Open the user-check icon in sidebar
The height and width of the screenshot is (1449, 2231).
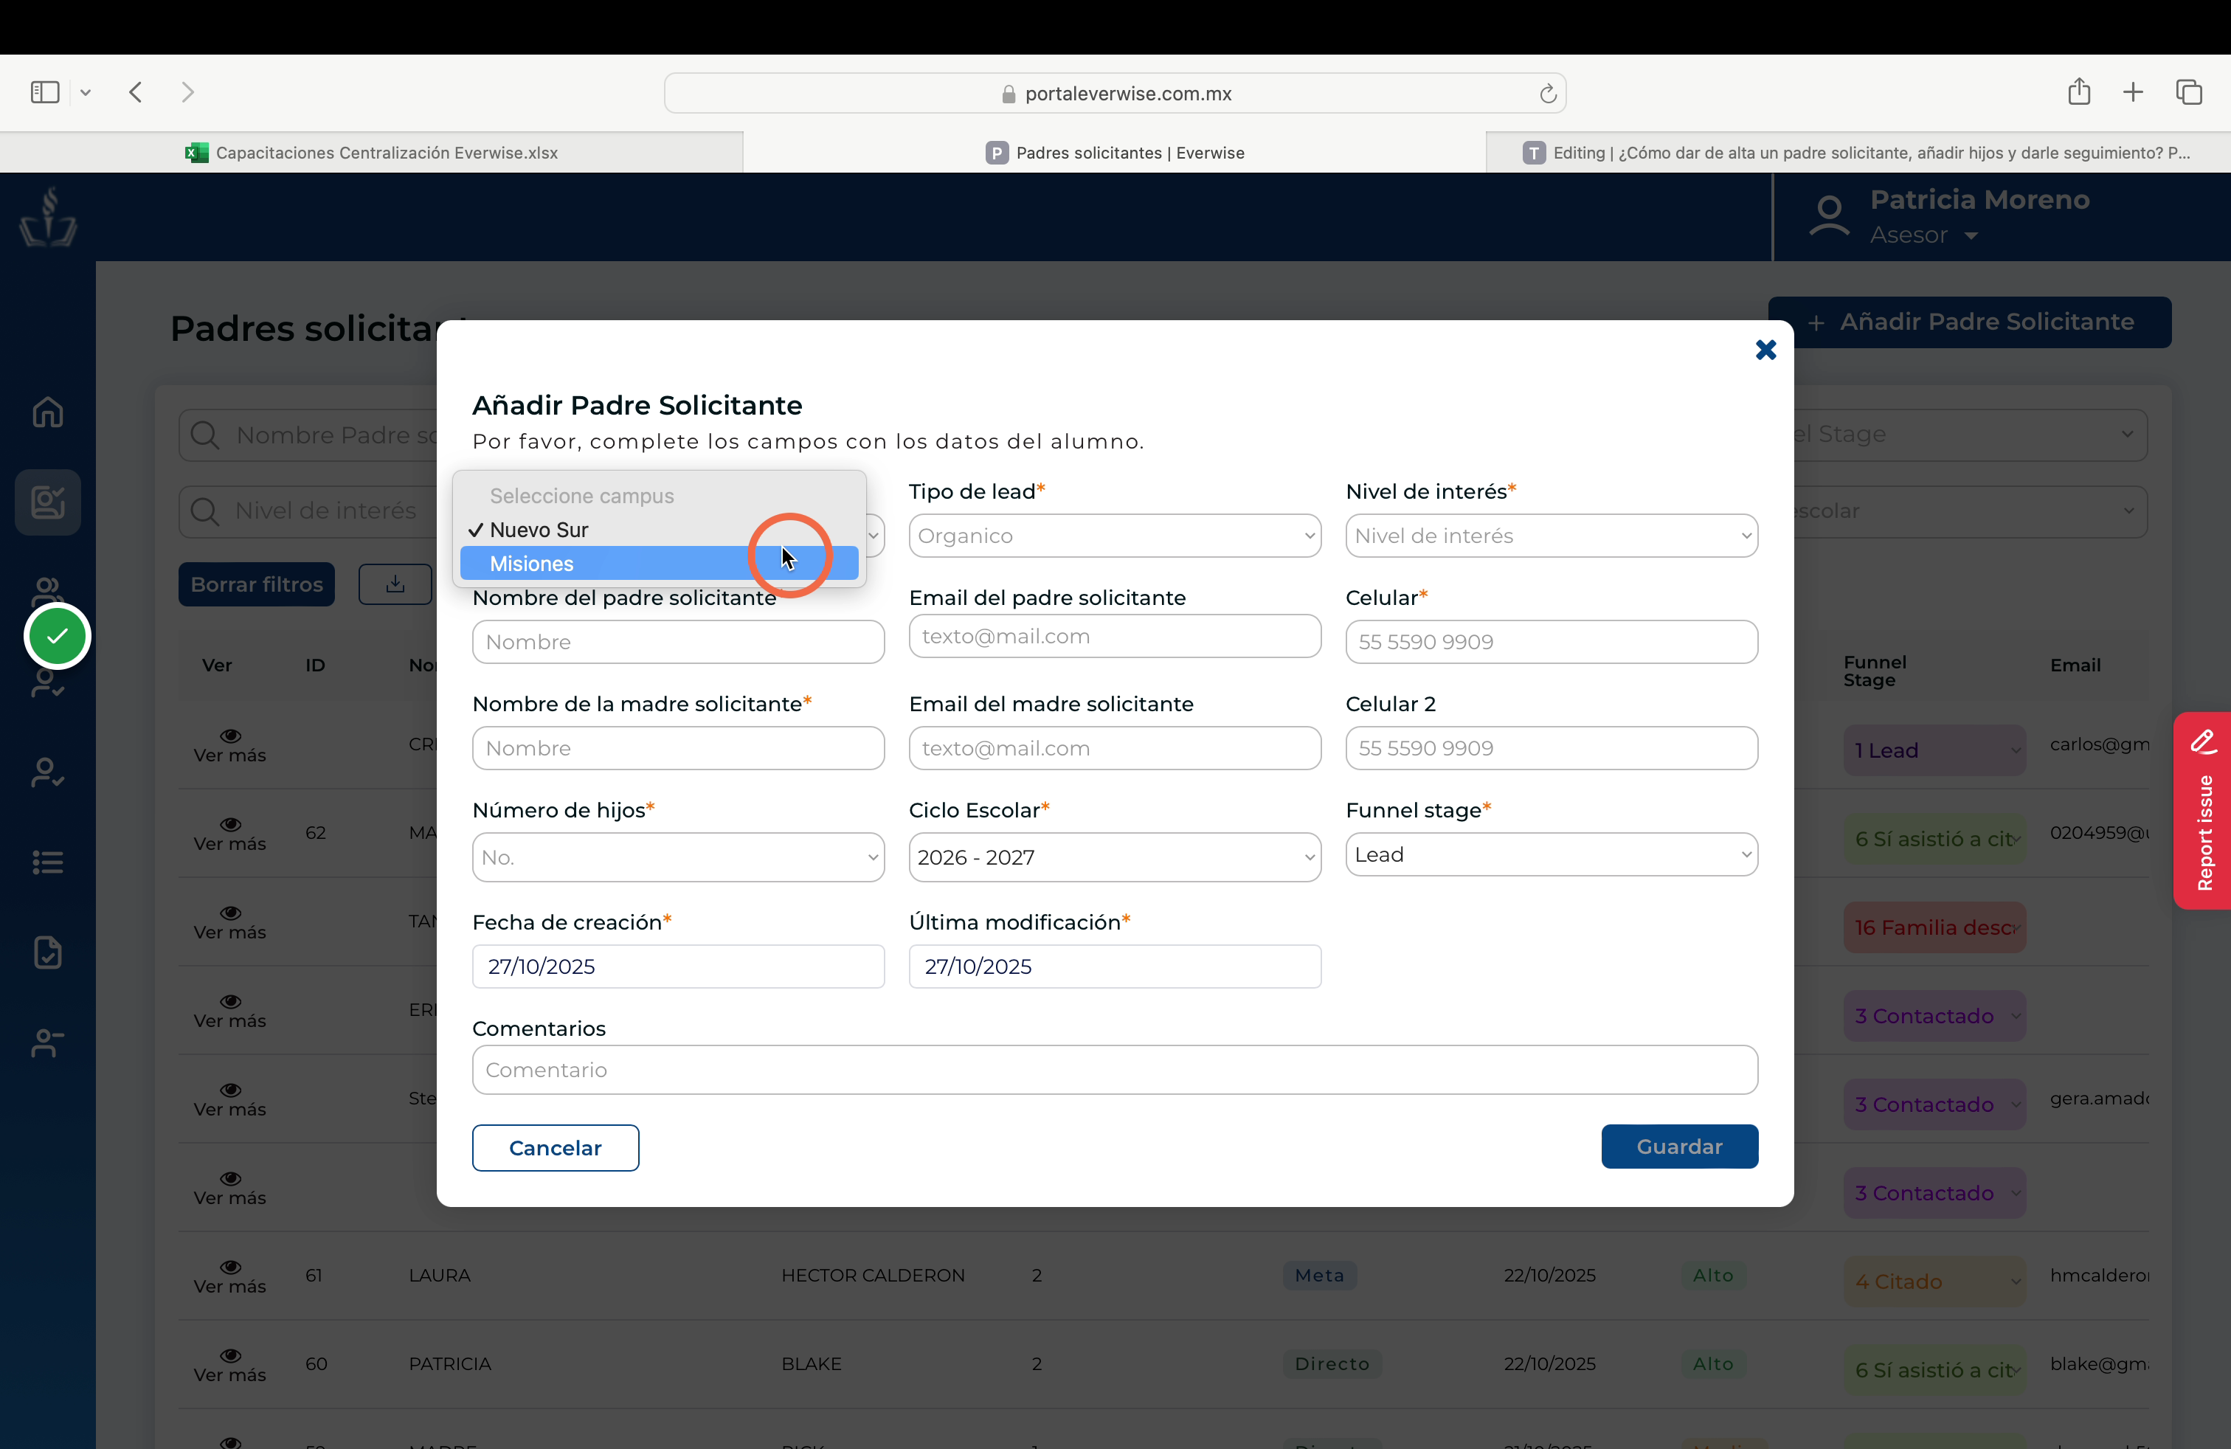[x=48, y=773]
